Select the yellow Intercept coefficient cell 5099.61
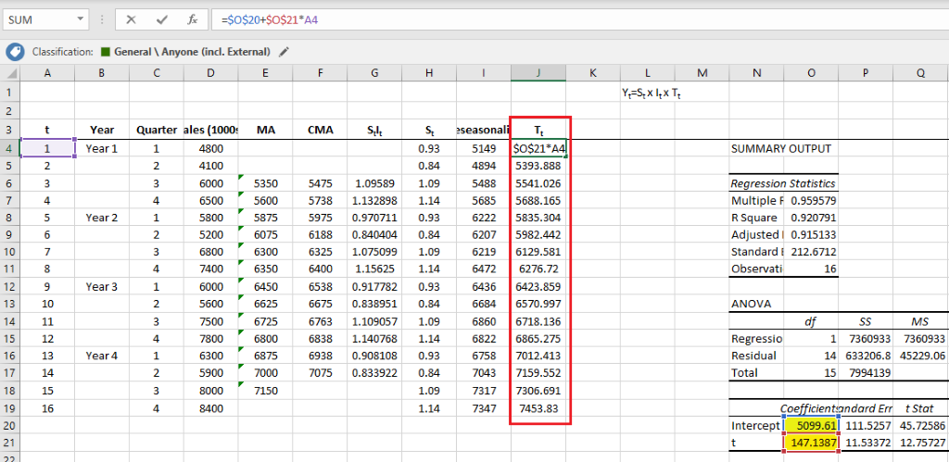Image resolution: width=949 pixels, height=462 pixels. [812, 425]
